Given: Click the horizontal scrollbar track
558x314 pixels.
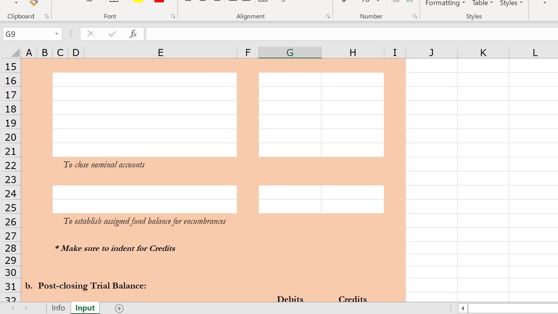Looking at the screenshot, I should [x=513, y=309].
